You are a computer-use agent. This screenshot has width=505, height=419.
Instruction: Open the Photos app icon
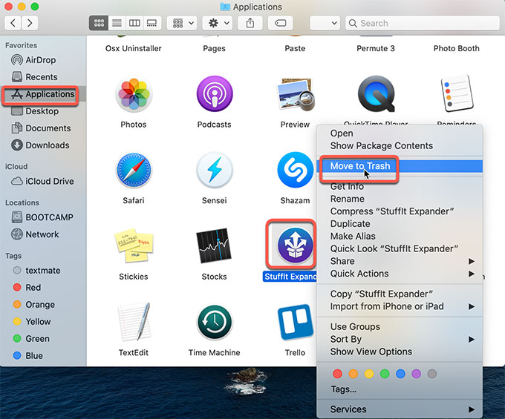coord(134,94)
